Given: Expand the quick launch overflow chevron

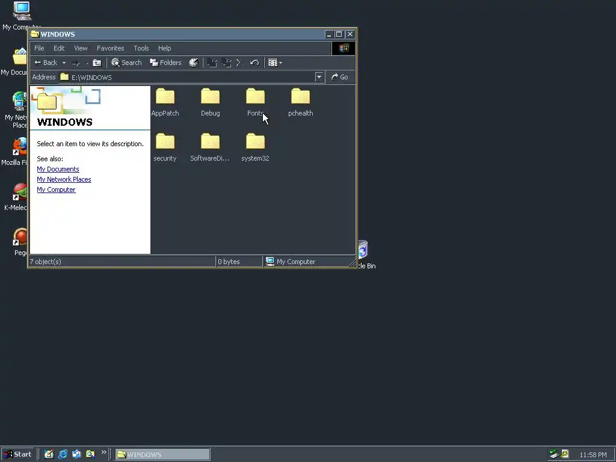Looking at the screenshot, I should click(103, 452).
